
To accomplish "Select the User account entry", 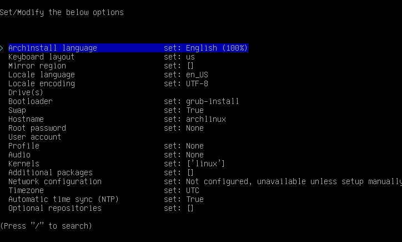I will tap(35, 137).
